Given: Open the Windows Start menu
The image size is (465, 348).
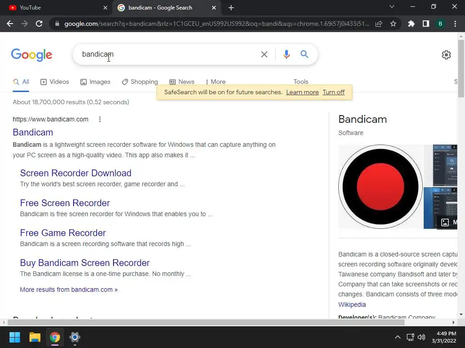Looking at the screenshot, I should coord(15,337).
